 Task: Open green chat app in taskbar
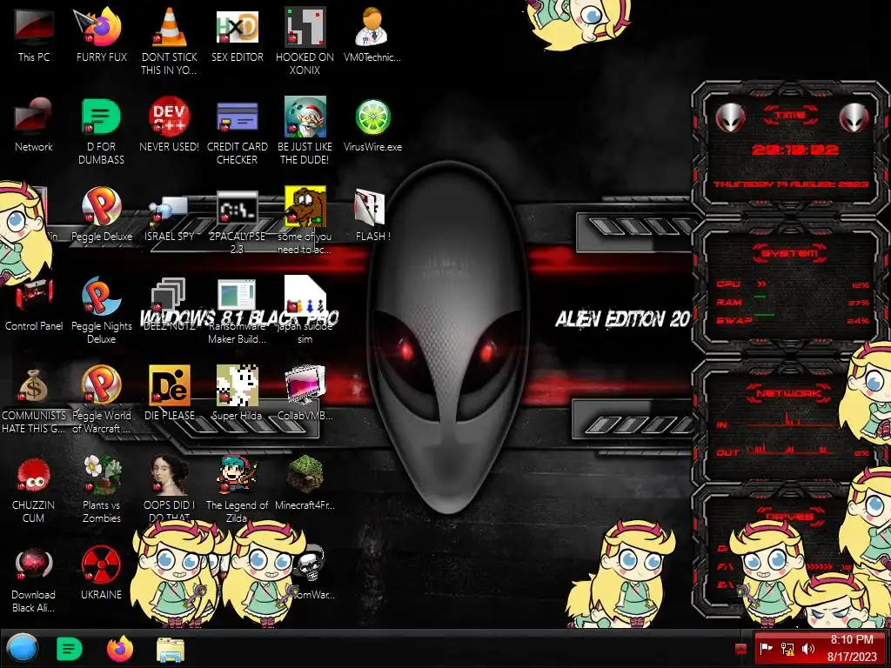pos(70,649)
